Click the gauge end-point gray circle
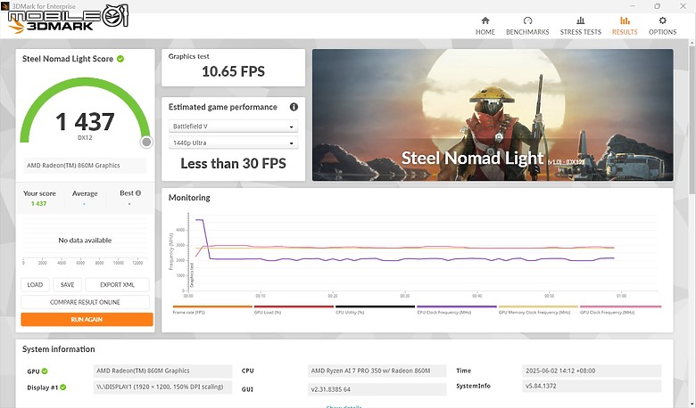This screenshot has height=408, width=696. point(146,142)
